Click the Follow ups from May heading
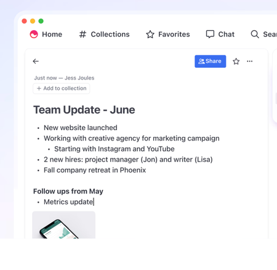The height and width of the screenshot is (270, 277). click(x=68, y=191)
